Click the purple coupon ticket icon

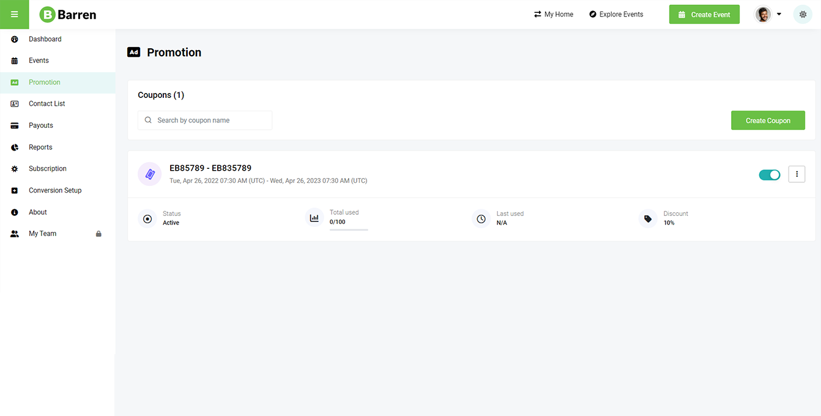click(150, 174)
